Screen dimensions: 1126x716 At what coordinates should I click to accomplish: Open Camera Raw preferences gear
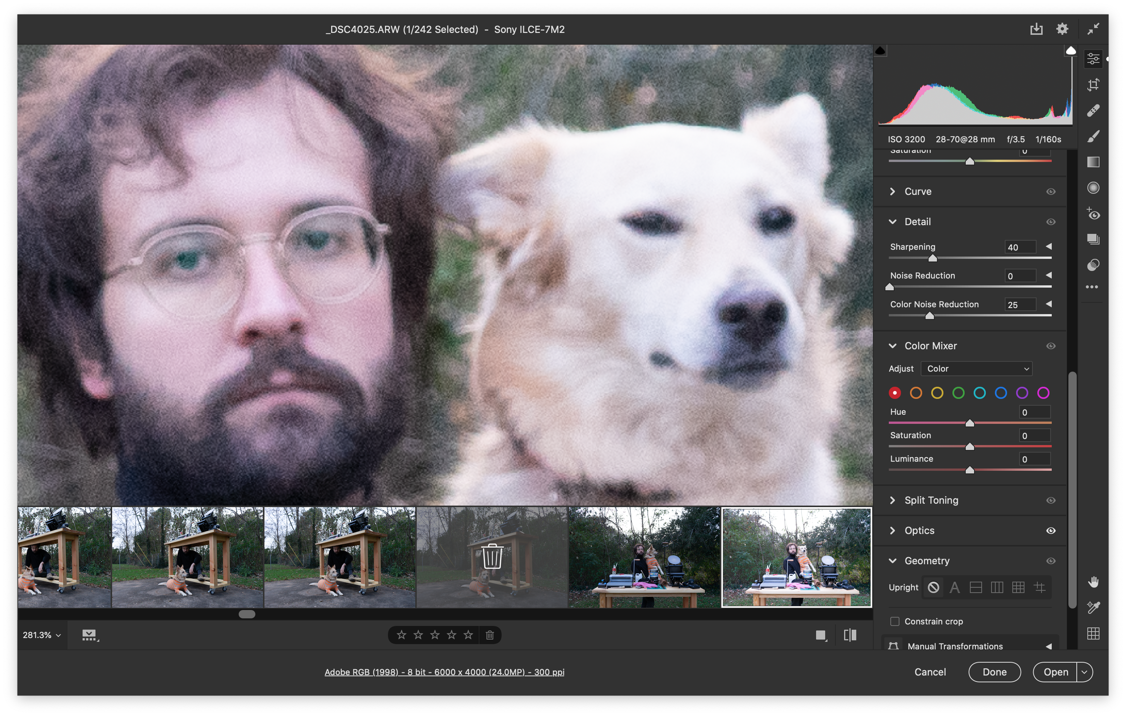[x=1062, y=29]
